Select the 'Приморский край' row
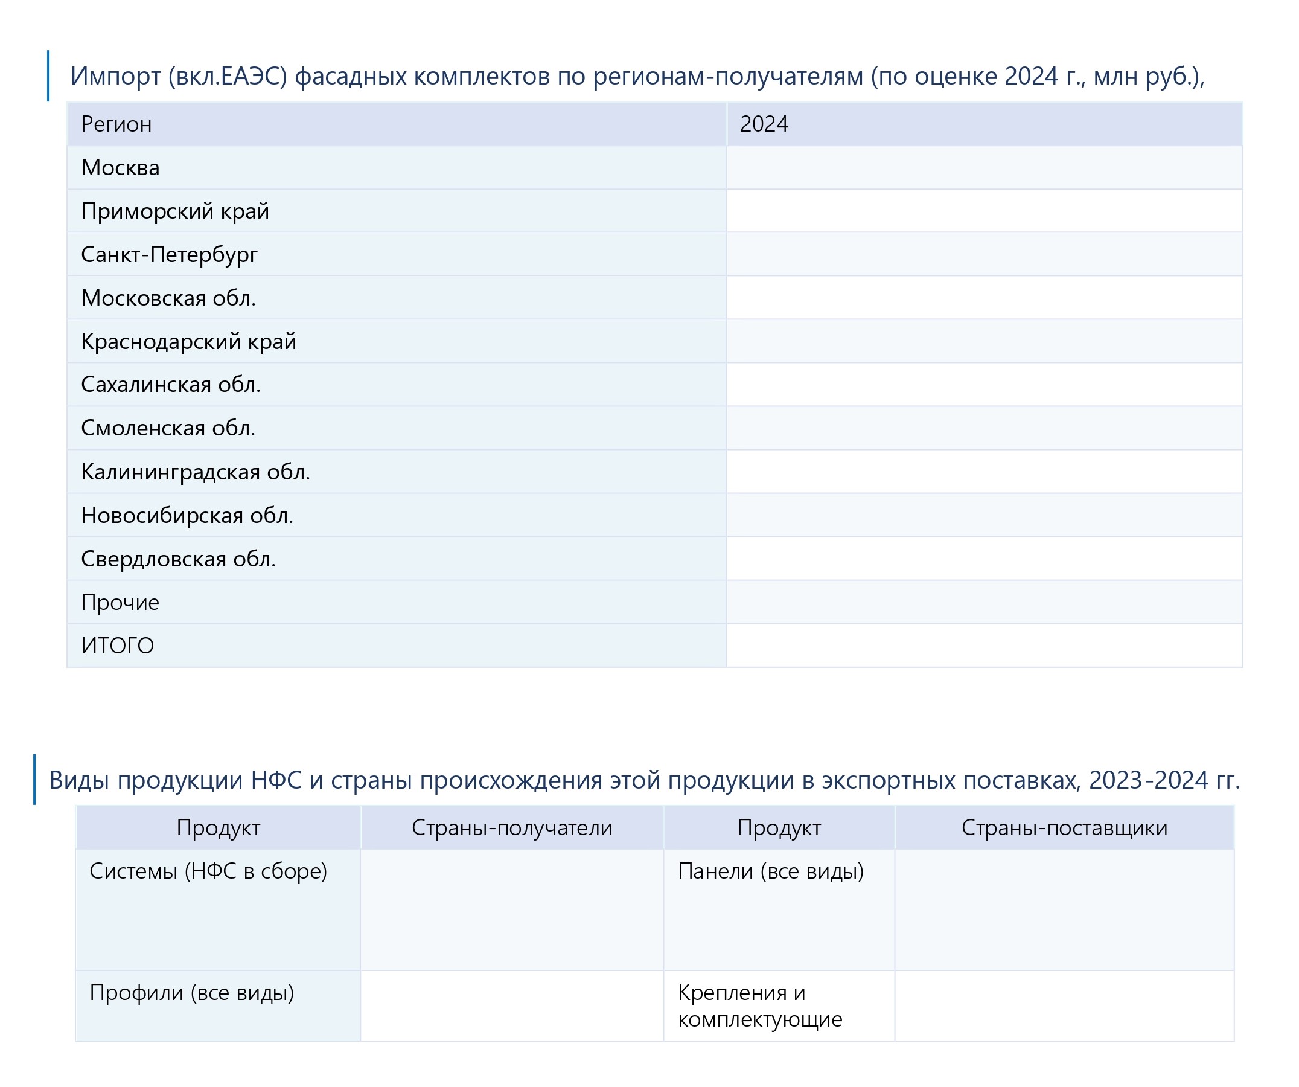The height and width of the screenshot is (1087, 1299). pos(175,211)
